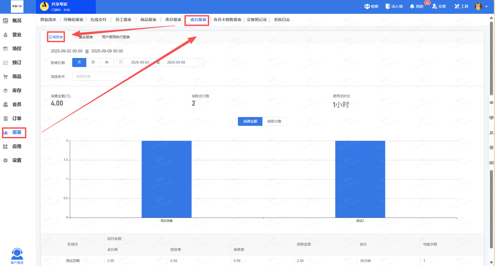This screenshot has width=495, height=266.
Task: Open the 桌台报表 top tab
Action: [198, 20]
